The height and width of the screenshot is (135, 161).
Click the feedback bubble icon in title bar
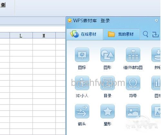(156, 20)
